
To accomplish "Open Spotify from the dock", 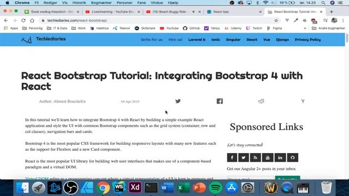I will pyautogui.click(x=215, y=188).
